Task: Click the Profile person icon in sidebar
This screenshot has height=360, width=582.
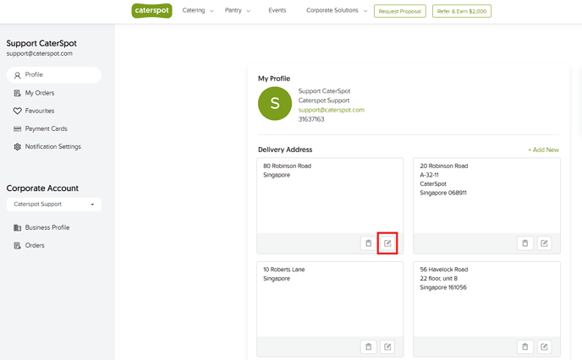Action: tap(17, 75)
